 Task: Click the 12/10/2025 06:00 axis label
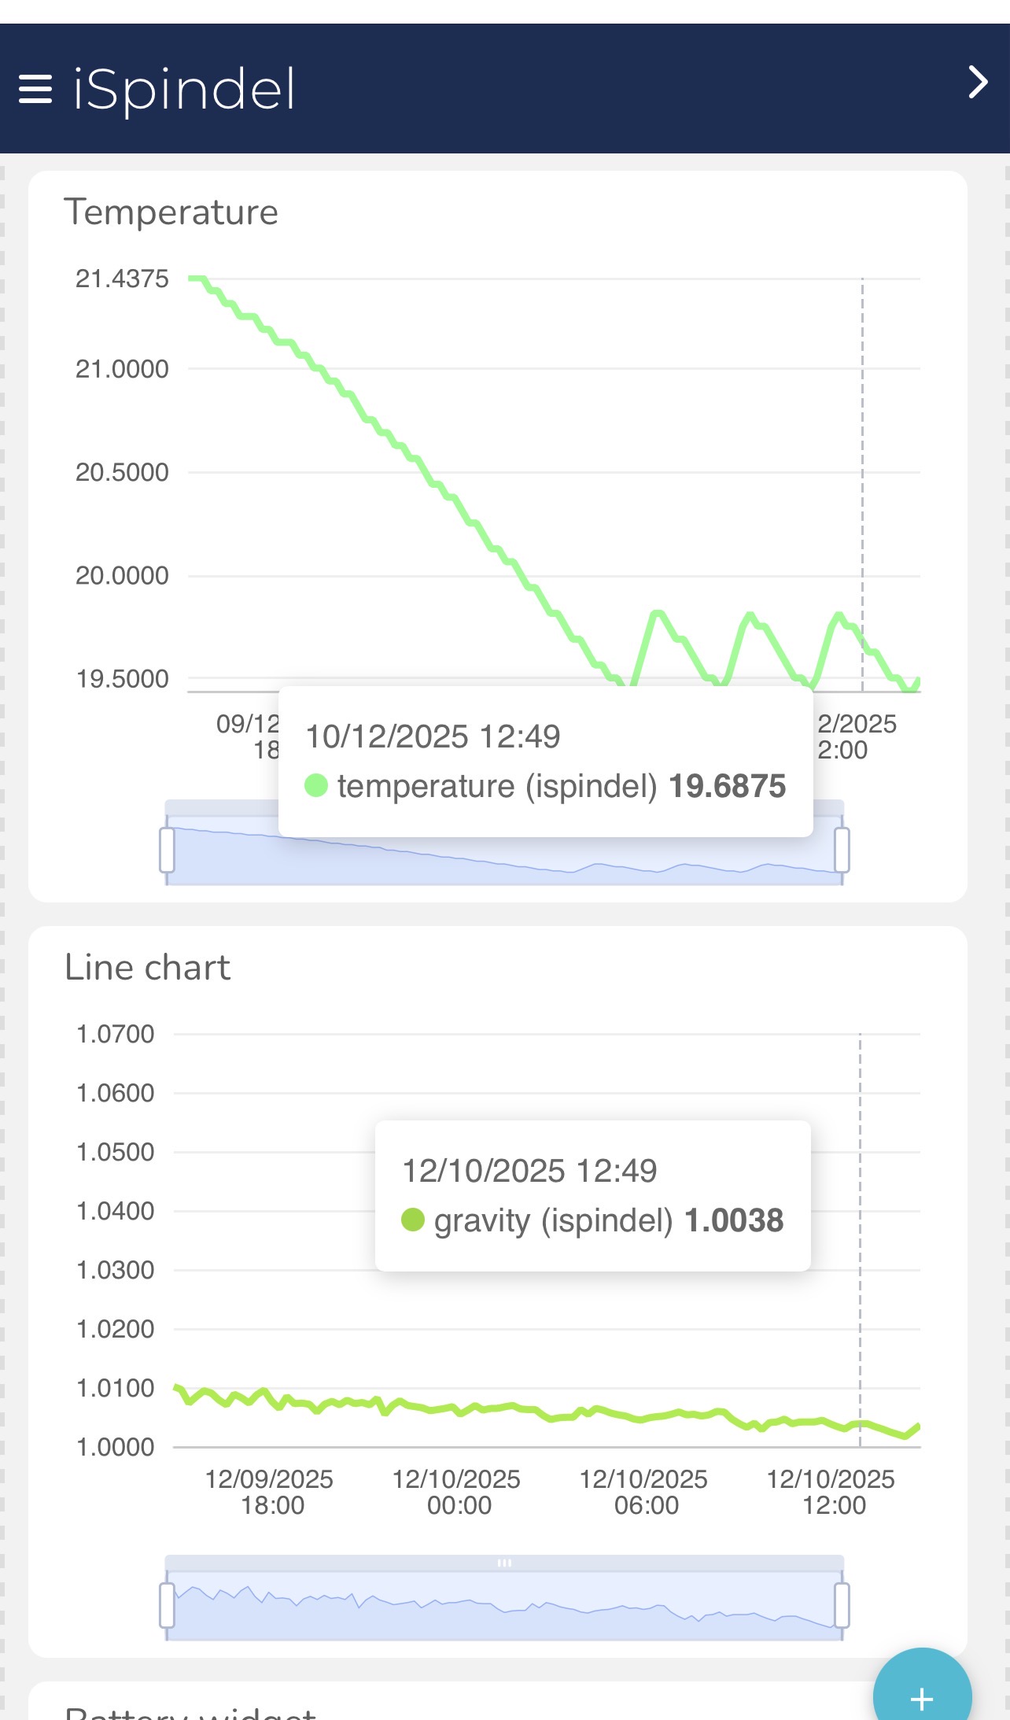click(644, 1492)
